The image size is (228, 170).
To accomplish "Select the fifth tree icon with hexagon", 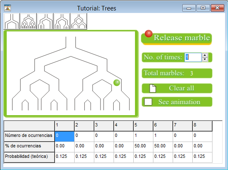I will [79, 21].
